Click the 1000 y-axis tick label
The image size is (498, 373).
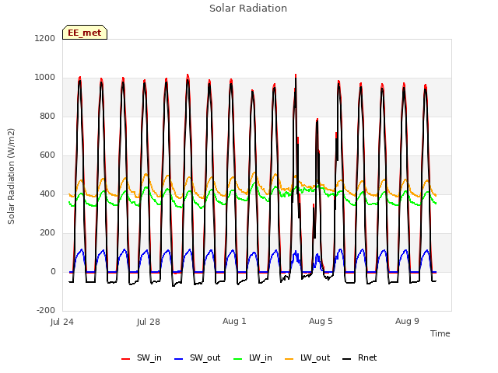point(45,78)
